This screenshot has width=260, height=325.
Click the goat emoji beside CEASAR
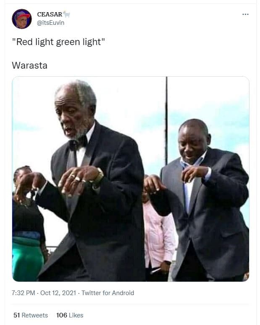(67, 14)
